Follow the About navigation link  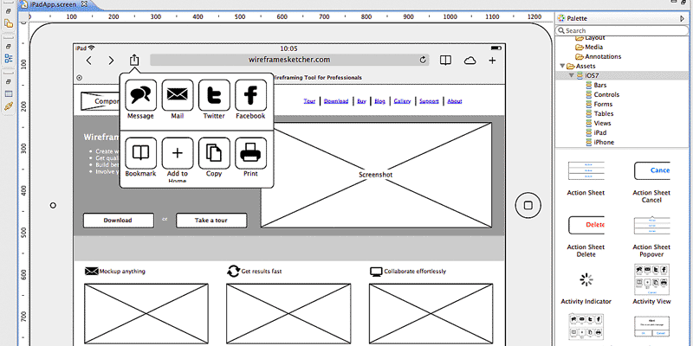[x=454, y=101]
